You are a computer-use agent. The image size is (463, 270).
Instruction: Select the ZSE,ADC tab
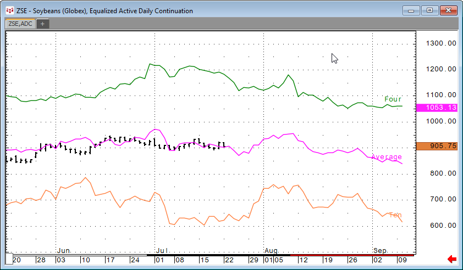tap(20, 24)
